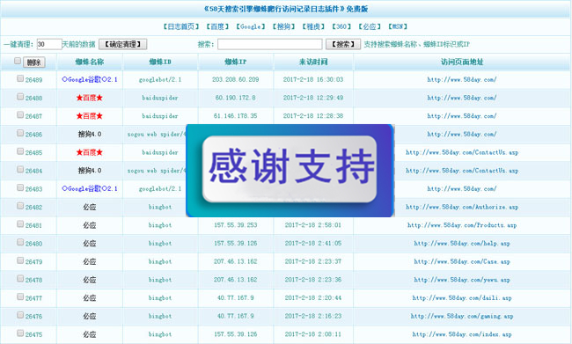Click visit time 2017-2-18 2:58:01

pos(313,225)
